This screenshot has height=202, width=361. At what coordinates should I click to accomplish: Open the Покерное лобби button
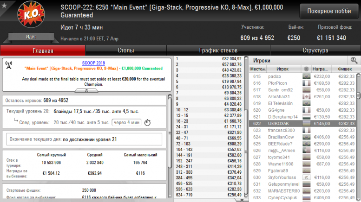pos(329,11)
